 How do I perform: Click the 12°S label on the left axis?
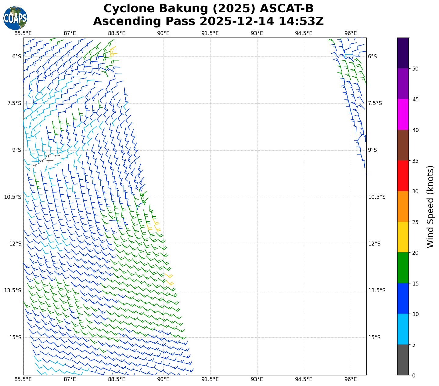(15, 244)
